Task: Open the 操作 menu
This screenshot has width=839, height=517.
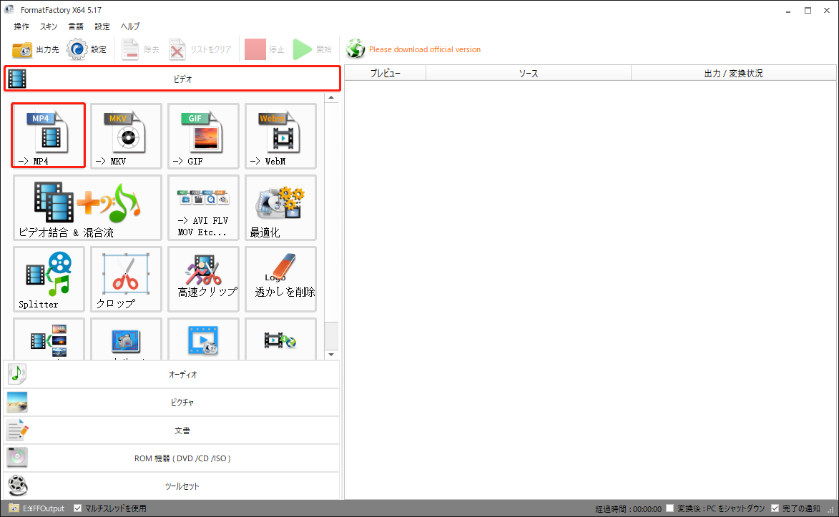Action: tap(21, 26)
